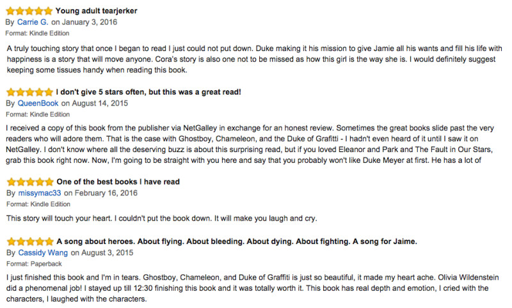Open Carrie G.'s reviewer profile
The width and height of the screenshot is (512, 308).
click(33, 22)
